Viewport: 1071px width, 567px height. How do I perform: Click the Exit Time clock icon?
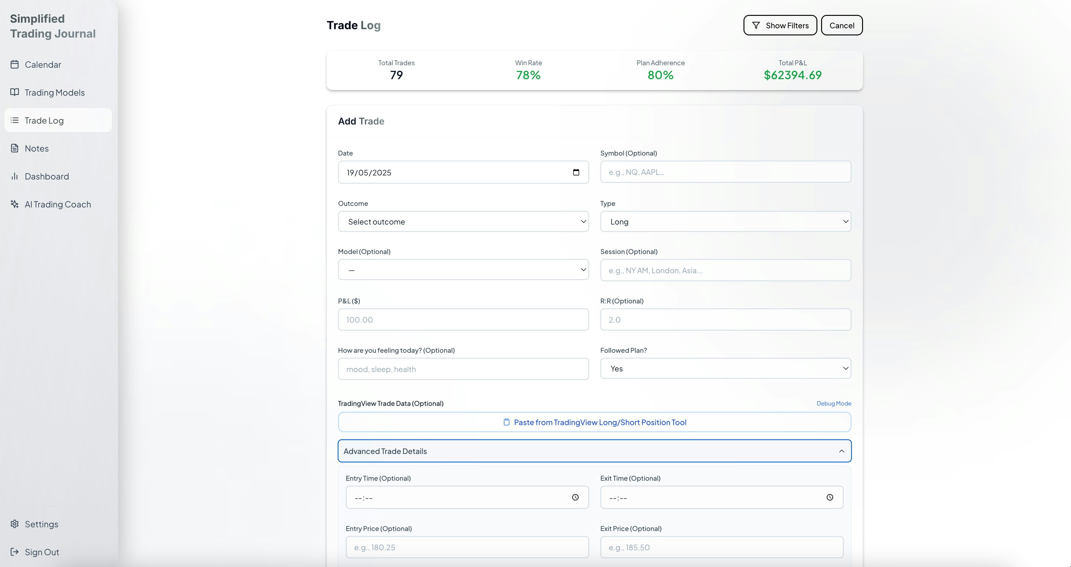(x=829, y=497)
